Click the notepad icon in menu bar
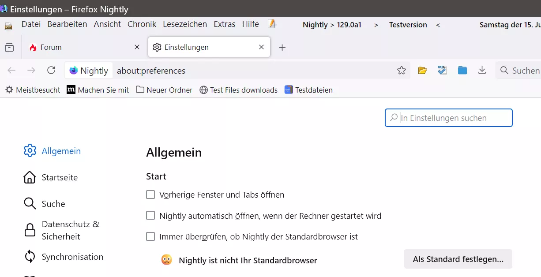Image resolution: width=541 pixels, height=277 pixels. pos(272,24)
